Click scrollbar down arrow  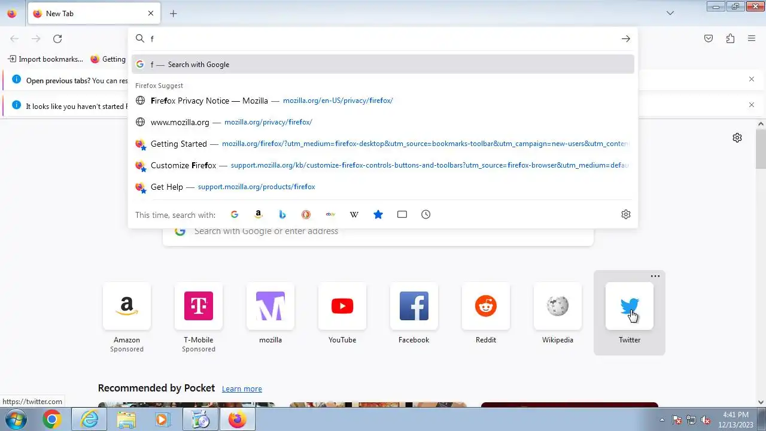(761, 402)
